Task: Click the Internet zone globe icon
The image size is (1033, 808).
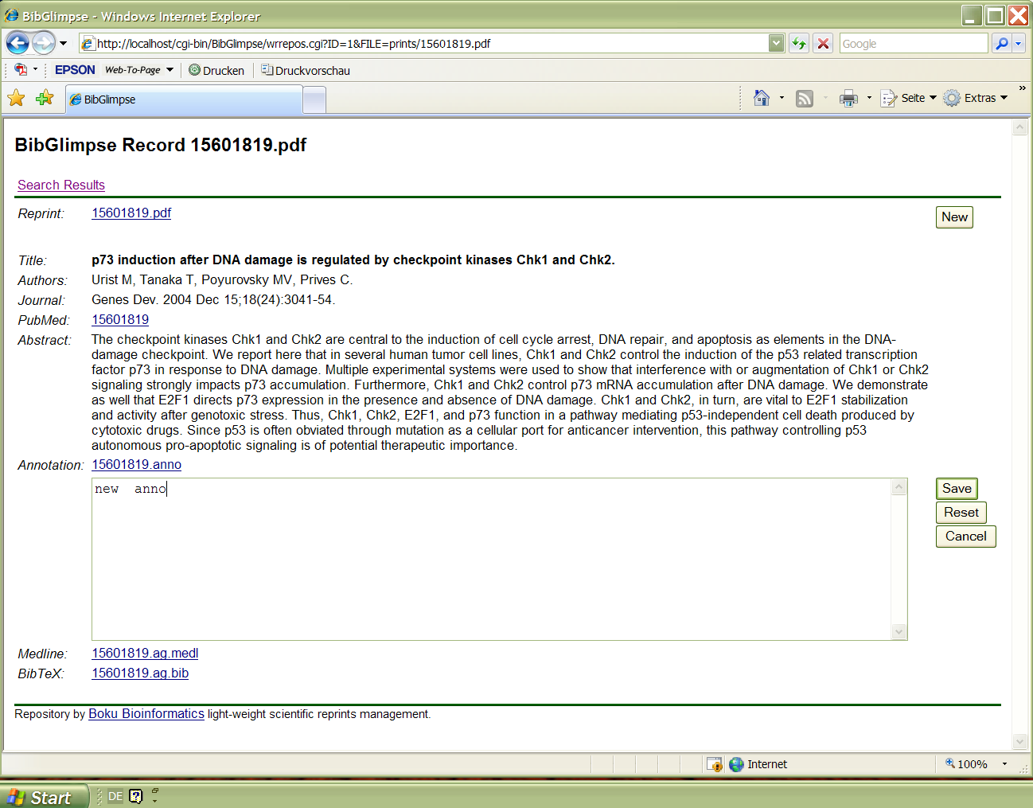Action: point(736,764)
